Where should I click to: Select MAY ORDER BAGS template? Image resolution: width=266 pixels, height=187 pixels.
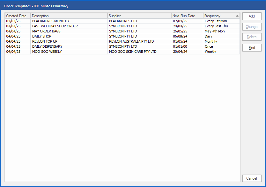coord(122,31)
